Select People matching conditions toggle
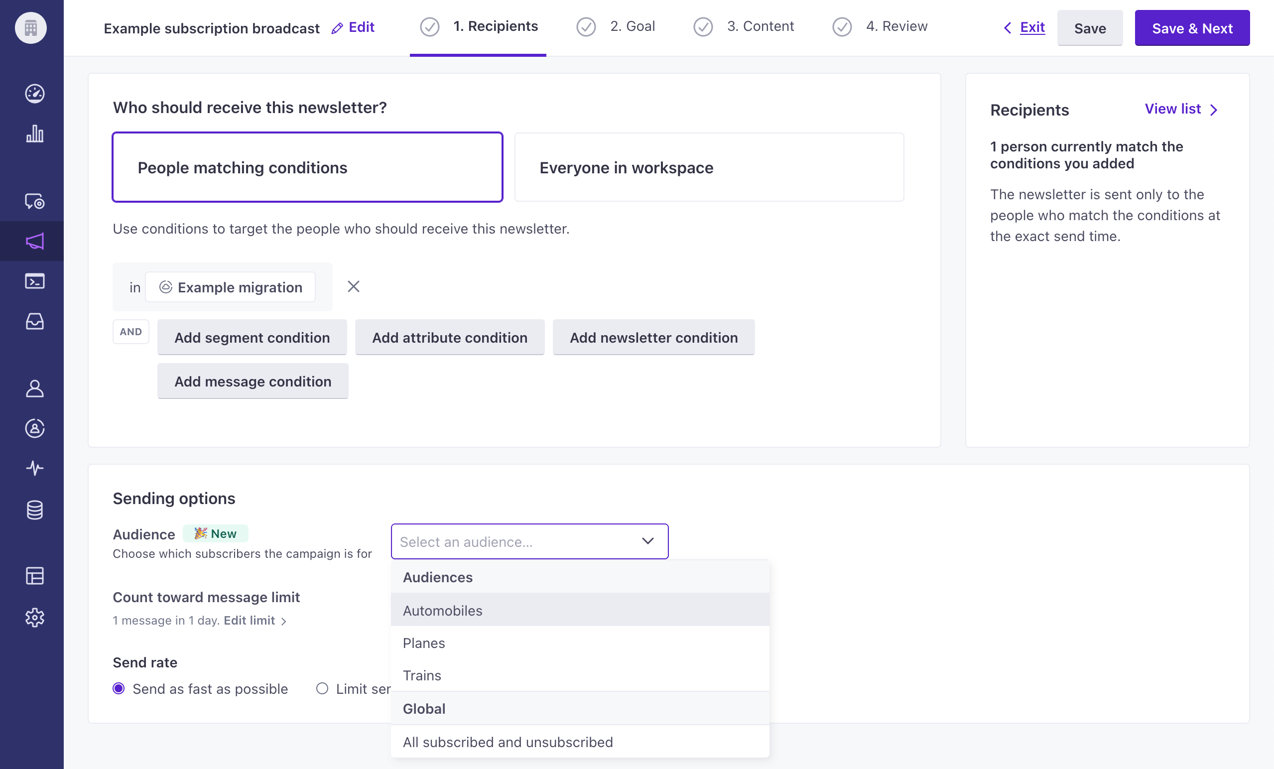 click(307, 167)
